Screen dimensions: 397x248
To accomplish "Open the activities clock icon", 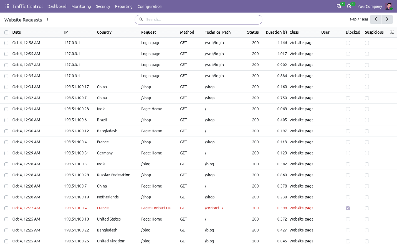I will [349, 6].
